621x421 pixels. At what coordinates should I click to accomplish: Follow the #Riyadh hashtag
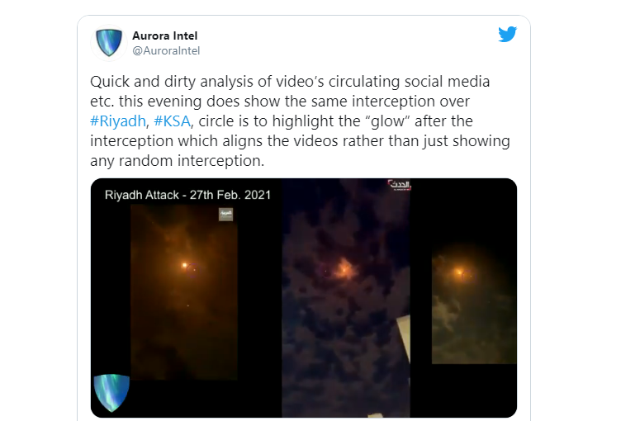click(x=118, y=121)
